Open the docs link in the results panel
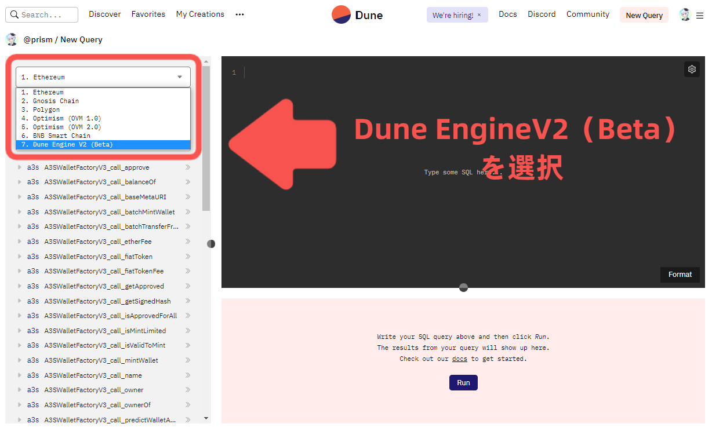The width and height of the screenshot is (712, 431). [459, 359]
